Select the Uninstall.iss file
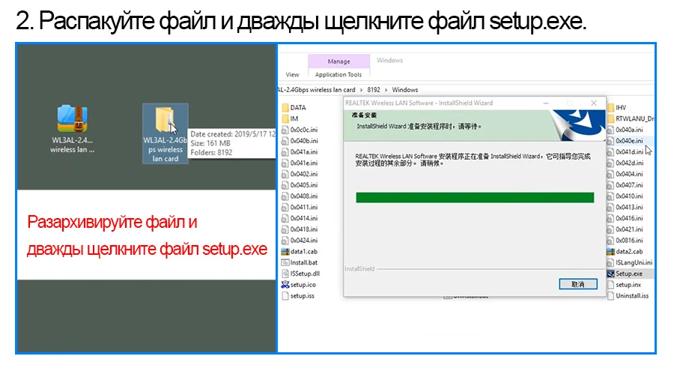This screenshot has height=368, width=674. pyautogui.click(x=628, y=296)
